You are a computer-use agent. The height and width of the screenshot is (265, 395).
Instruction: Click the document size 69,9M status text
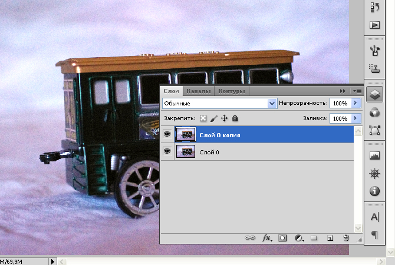(11, 262)
